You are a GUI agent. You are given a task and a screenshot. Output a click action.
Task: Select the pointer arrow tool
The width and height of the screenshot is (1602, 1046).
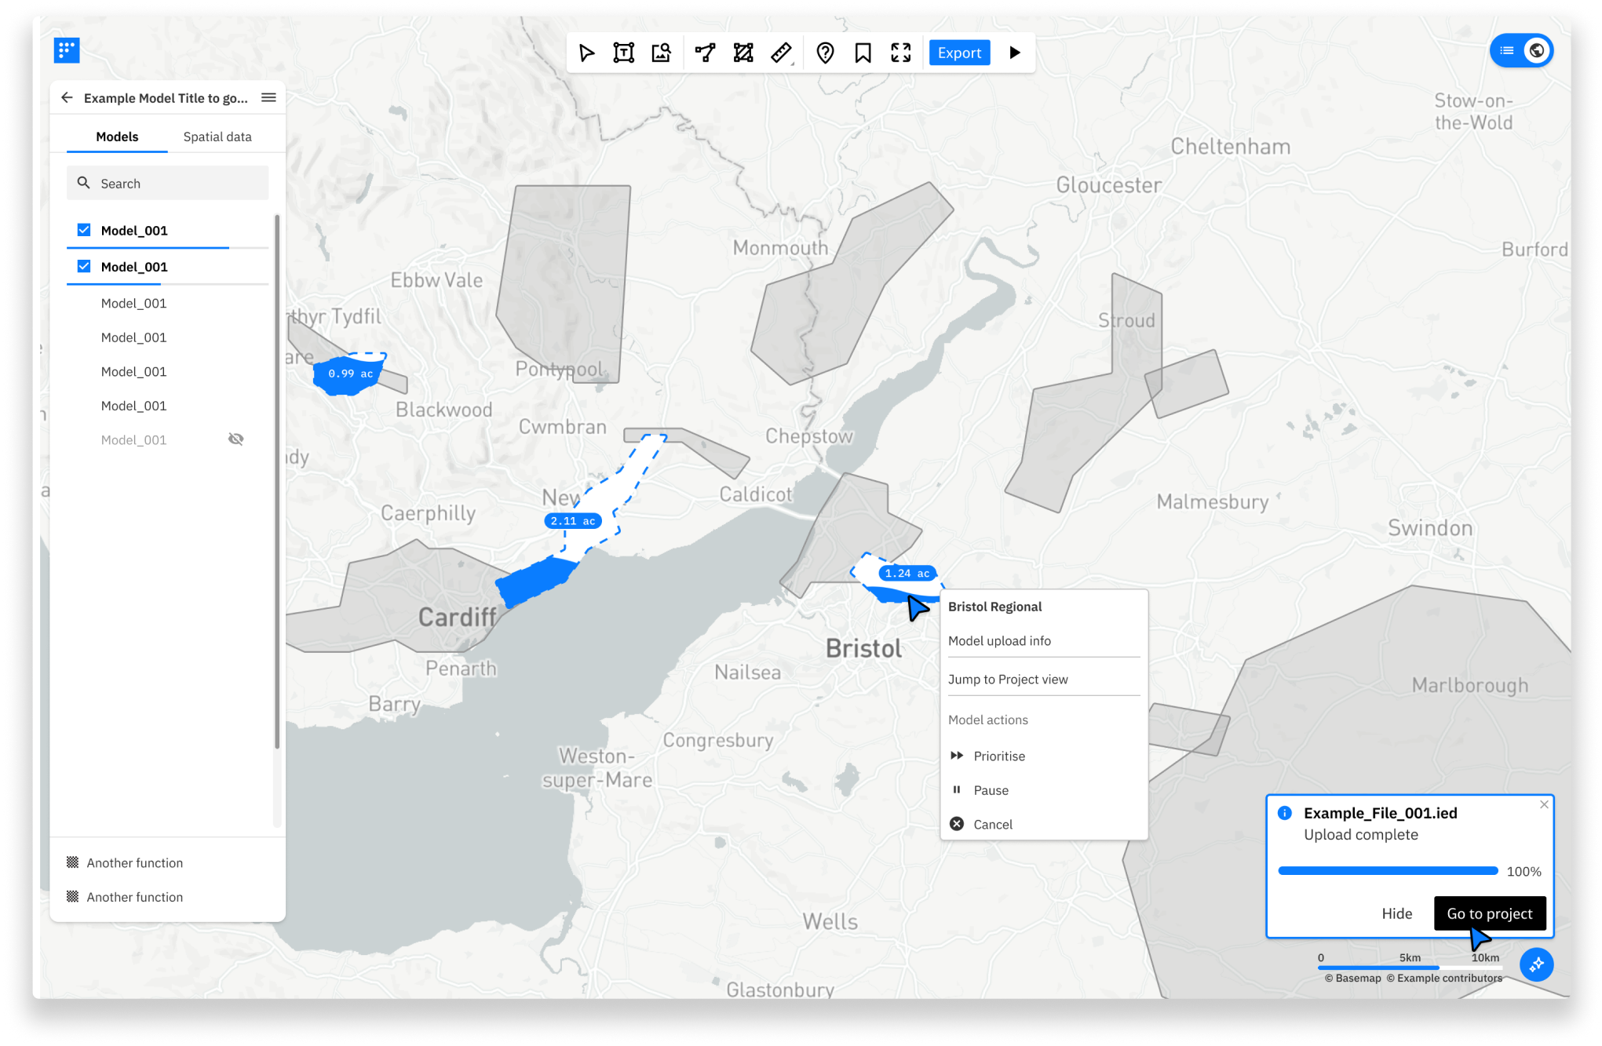pos(586,53)
